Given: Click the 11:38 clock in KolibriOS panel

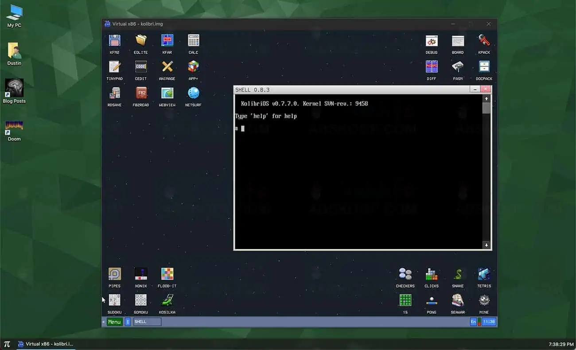Looking at the screenshot, I should click(489, 322).
